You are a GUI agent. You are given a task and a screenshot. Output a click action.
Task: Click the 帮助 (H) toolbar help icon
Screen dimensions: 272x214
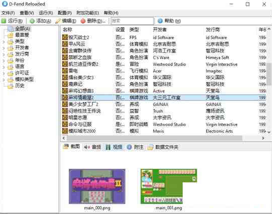(160, 21)
